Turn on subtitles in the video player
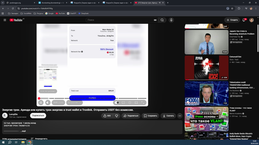The width and height of the screenshot is (259, 145). (123, 103)
